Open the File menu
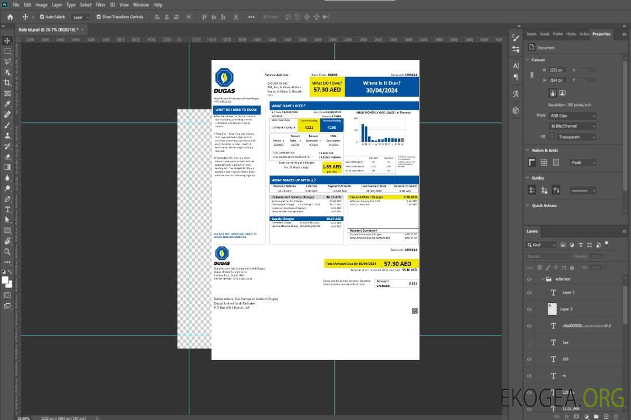 [16, 5]
